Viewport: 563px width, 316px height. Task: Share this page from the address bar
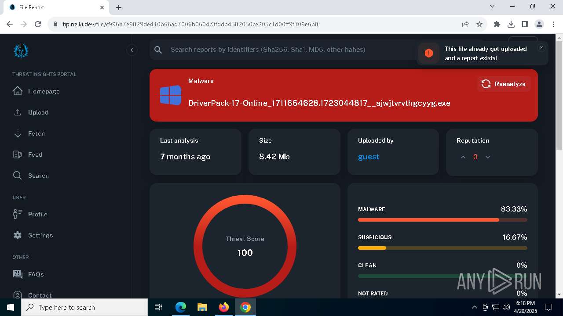[465, 24]
